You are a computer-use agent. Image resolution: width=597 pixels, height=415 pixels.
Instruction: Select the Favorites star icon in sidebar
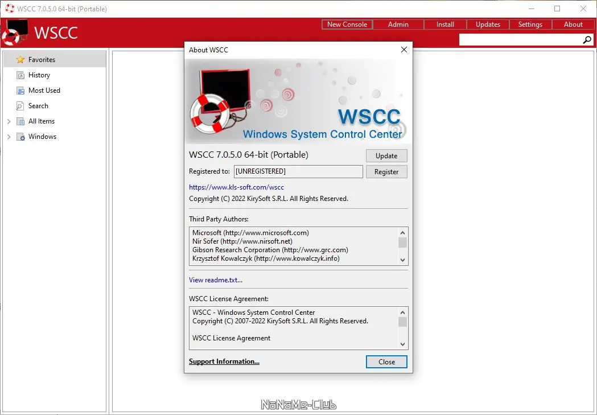click(19, 59)
